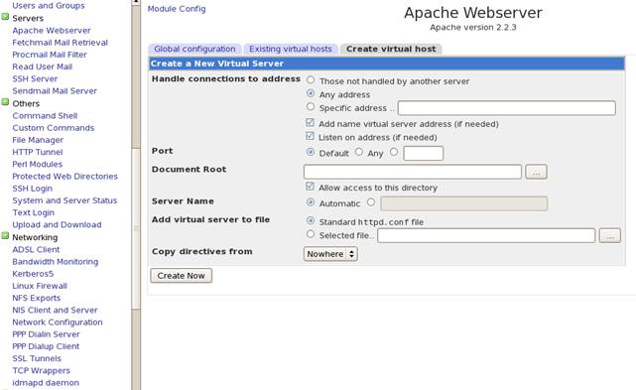
Task: Select the custom port number radio button
Action: pos(394,152)
